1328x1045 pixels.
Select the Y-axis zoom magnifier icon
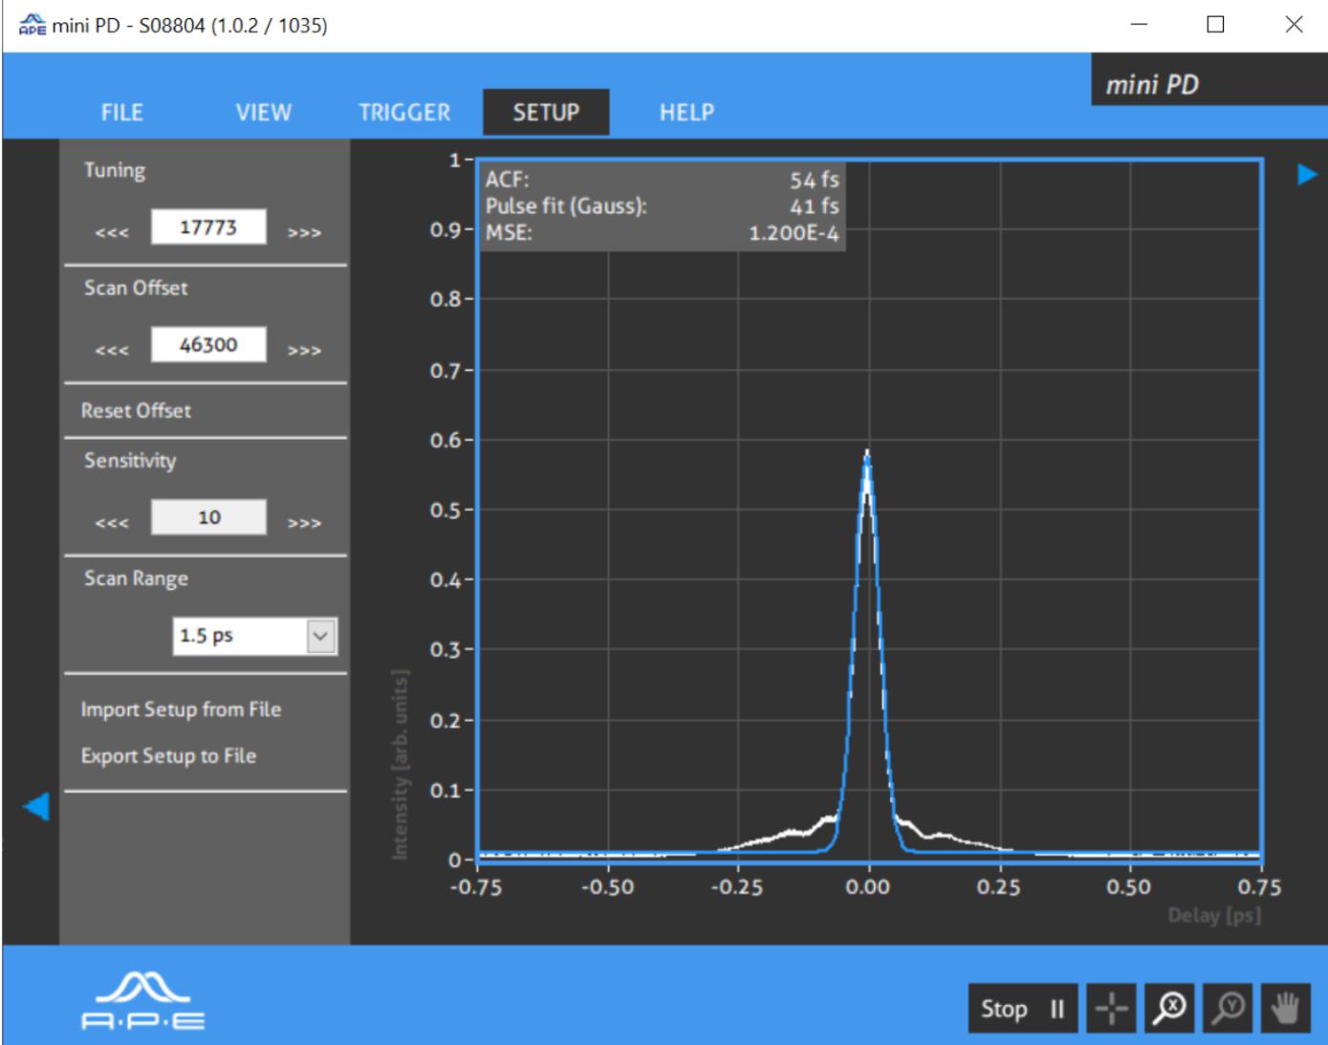coord(1229,1009)
